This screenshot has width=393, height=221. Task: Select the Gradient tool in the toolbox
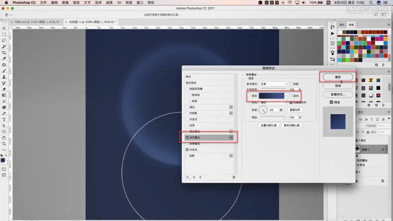pos(4,95)
